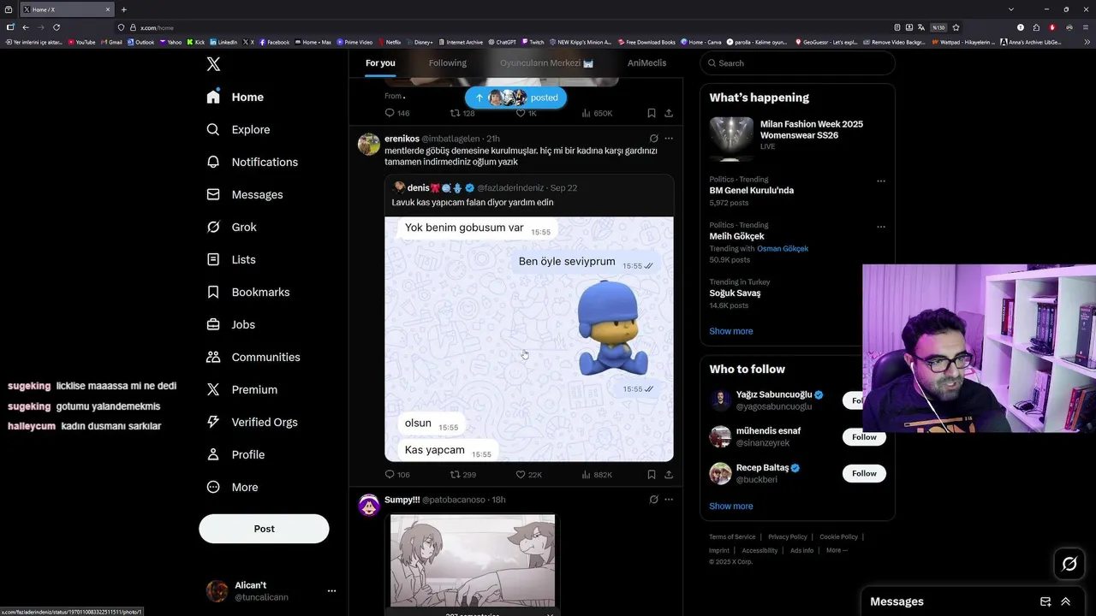
Task: Reply icon with 146 on top post
Action: (x=397, y=113)
